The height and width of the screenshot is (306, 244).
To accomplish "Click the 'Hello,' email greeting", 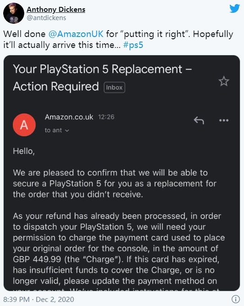I will [x=24, y=151].
